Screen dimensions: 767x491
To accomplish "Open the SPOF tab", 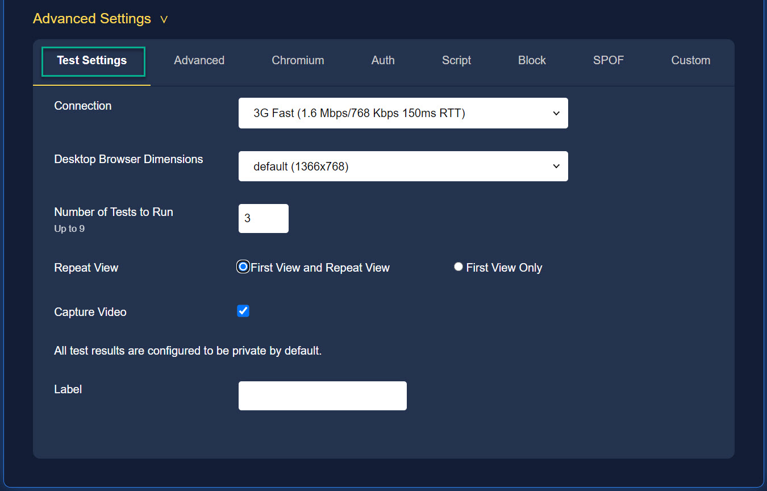I will (x=608, y=60).
